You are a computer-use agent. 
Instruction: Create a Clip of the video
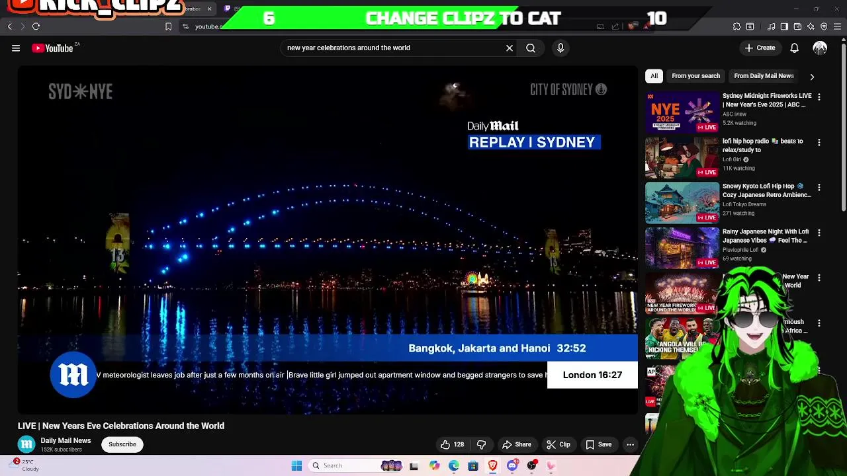pyautogui.click(x=558, y=444)
